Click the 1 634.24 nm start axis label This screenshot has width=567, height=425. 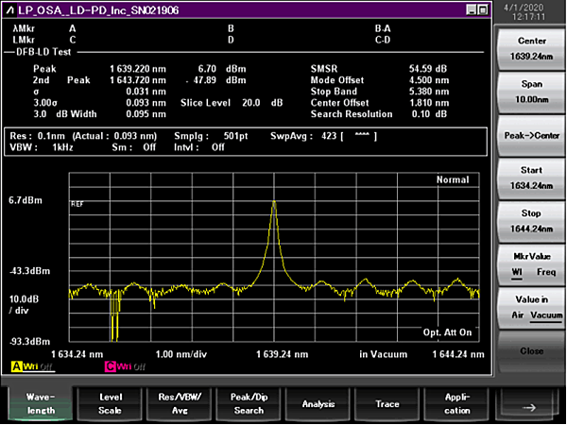point(77,354)
